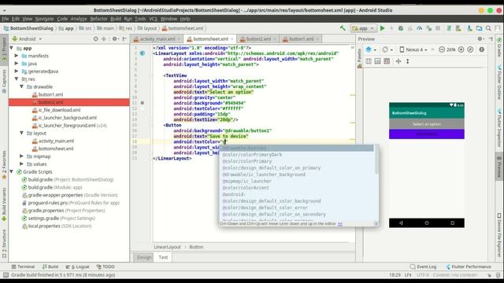The height and width of the screenshot is (283, 504).
Task: Expand the java folder
Action: point(17,64)
